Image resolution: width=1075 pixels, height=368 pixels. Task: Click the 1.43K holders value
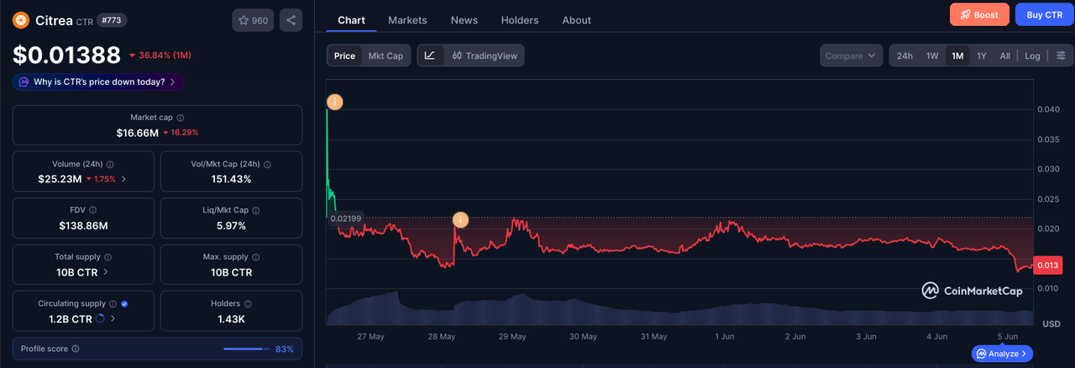(231, 319)
